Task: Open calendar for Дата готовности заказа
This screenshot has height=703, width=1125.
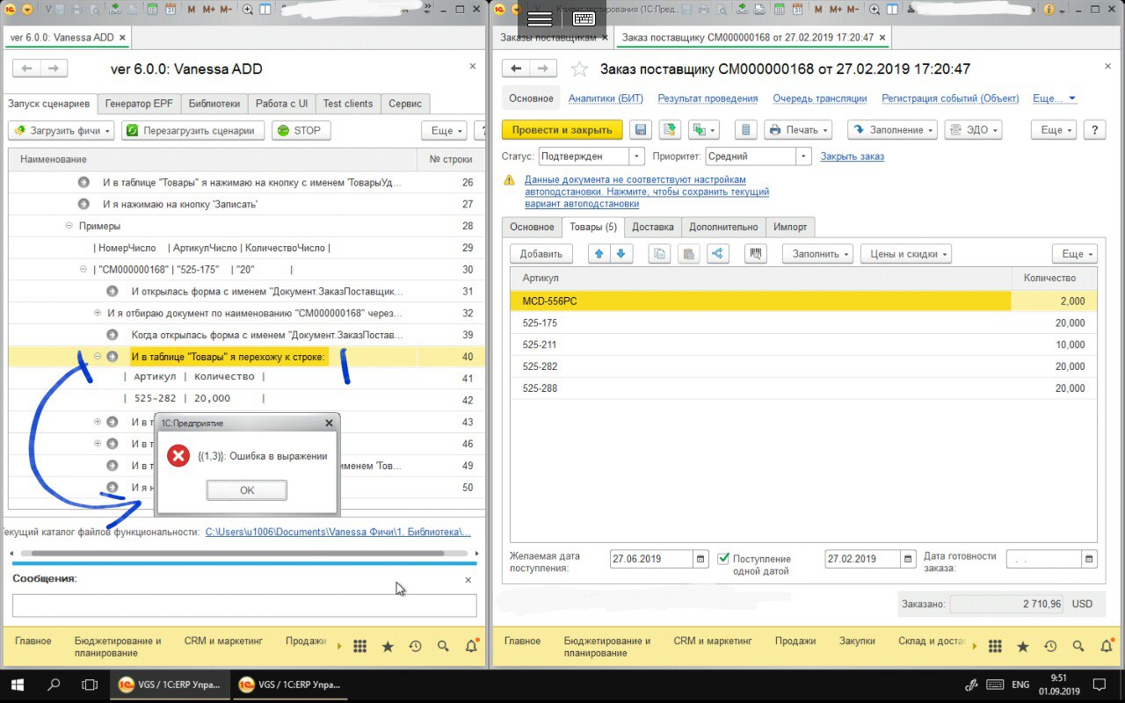Action: pyautogui.click(x=1089, y=559)
